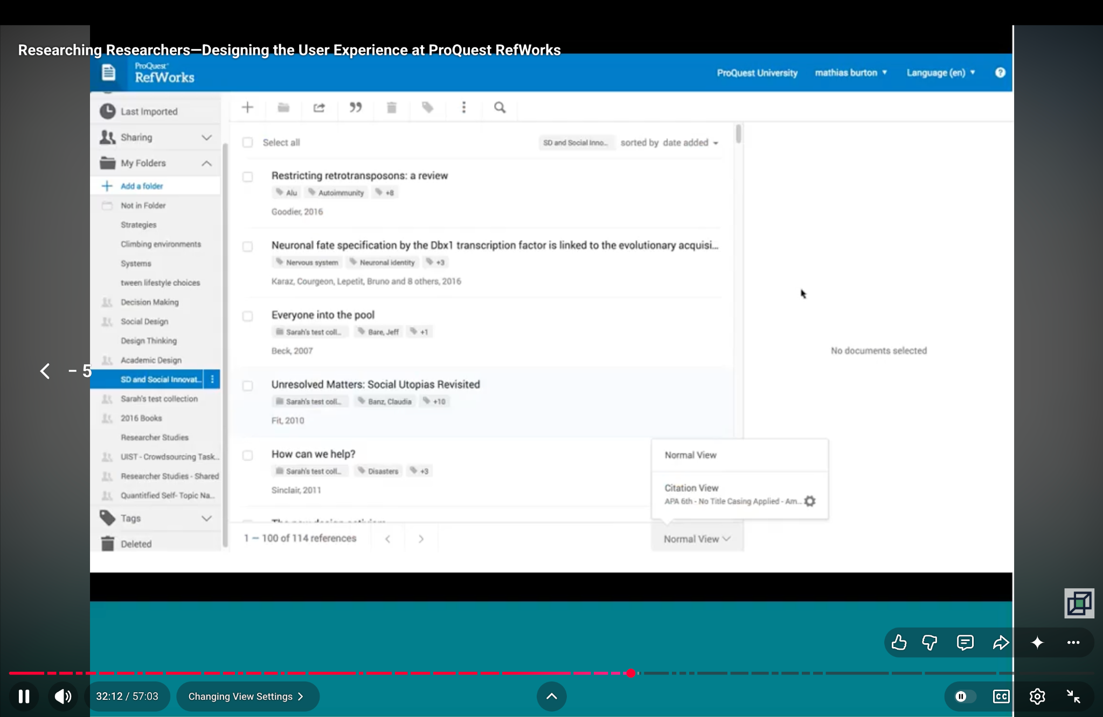Viewport: 1103px width, 717px height.
Task: Seek on the video progress bar
Action: [x=551, y=673]
